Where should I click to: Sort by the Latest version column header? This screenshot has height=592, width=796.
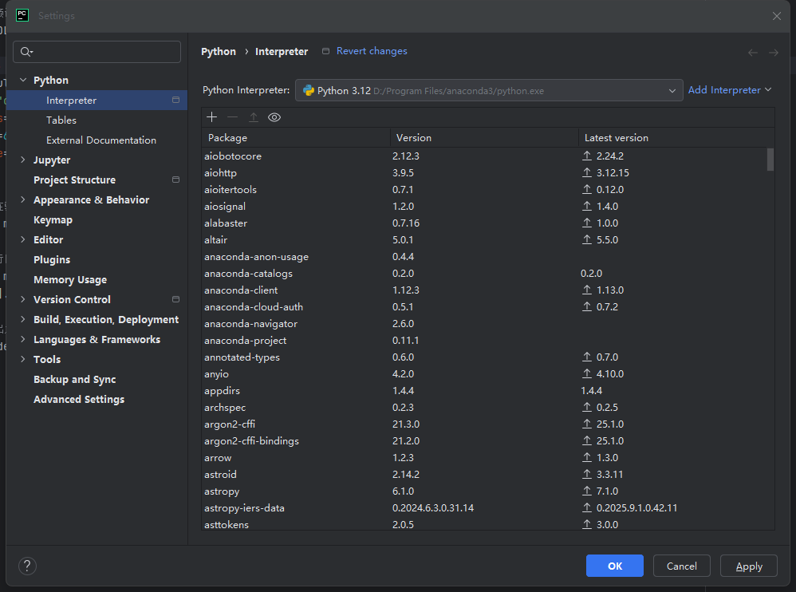point(676,137)
